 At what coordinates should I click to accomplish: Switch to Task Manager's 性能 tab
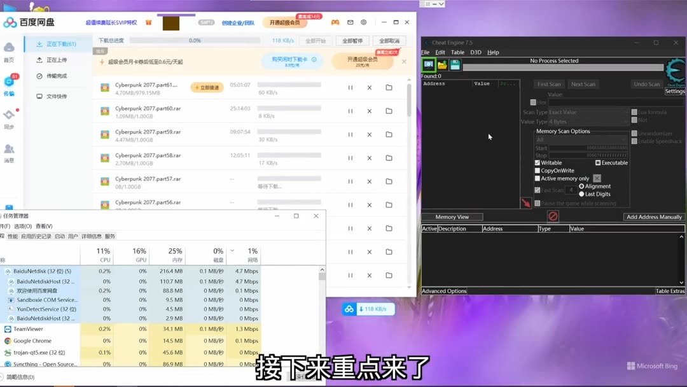tap(13, 236)
